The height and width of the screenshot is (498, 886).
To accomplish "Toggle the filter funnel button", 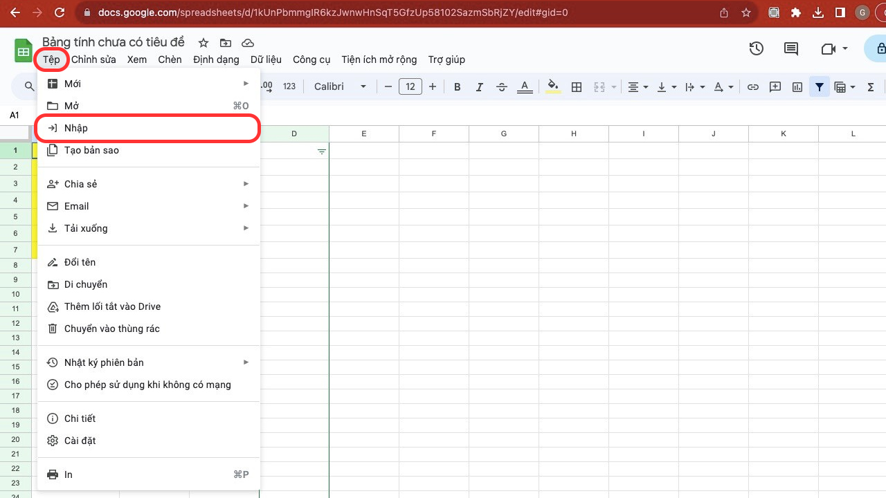I will (x=820, y=86).
